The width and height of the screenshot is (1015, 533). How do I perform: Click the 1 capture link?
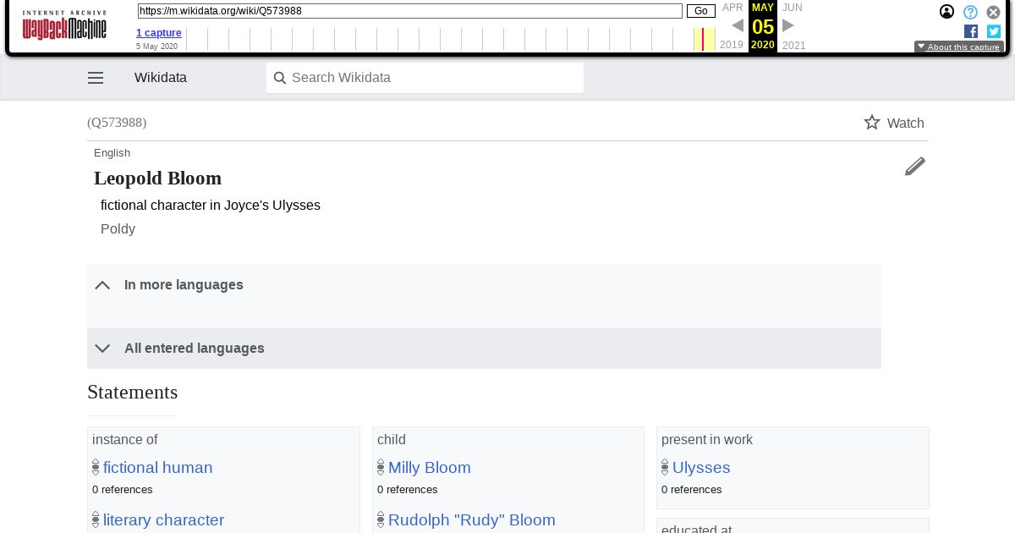coord(159,33)
